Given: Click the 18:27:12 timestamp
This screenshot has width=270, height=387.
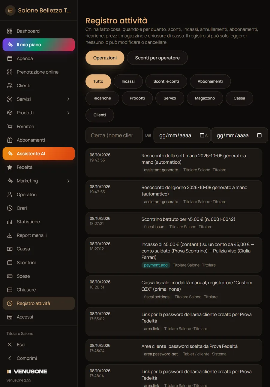Looking at the screenshot, I should 97,249.
